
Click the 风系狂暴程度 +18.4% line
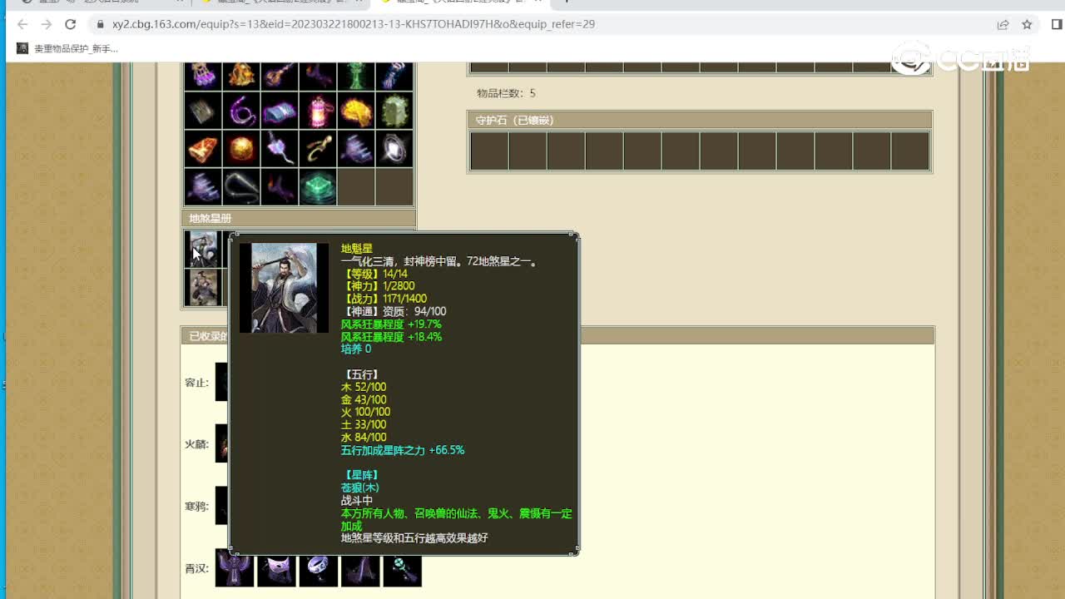391,337
